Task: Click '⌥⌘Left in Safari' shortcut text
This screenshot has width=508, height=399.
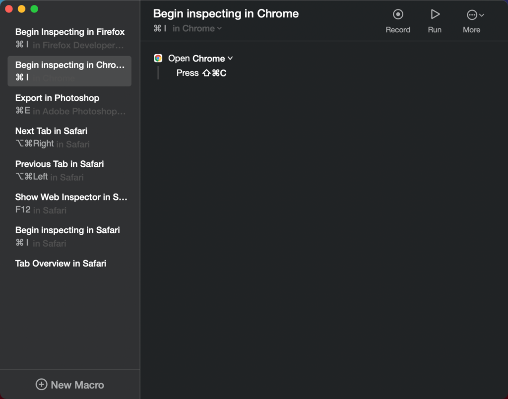Action: [x=49, y=177]
